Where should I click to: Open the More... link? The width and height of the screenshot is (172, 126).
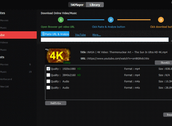[x=97, y=35]
